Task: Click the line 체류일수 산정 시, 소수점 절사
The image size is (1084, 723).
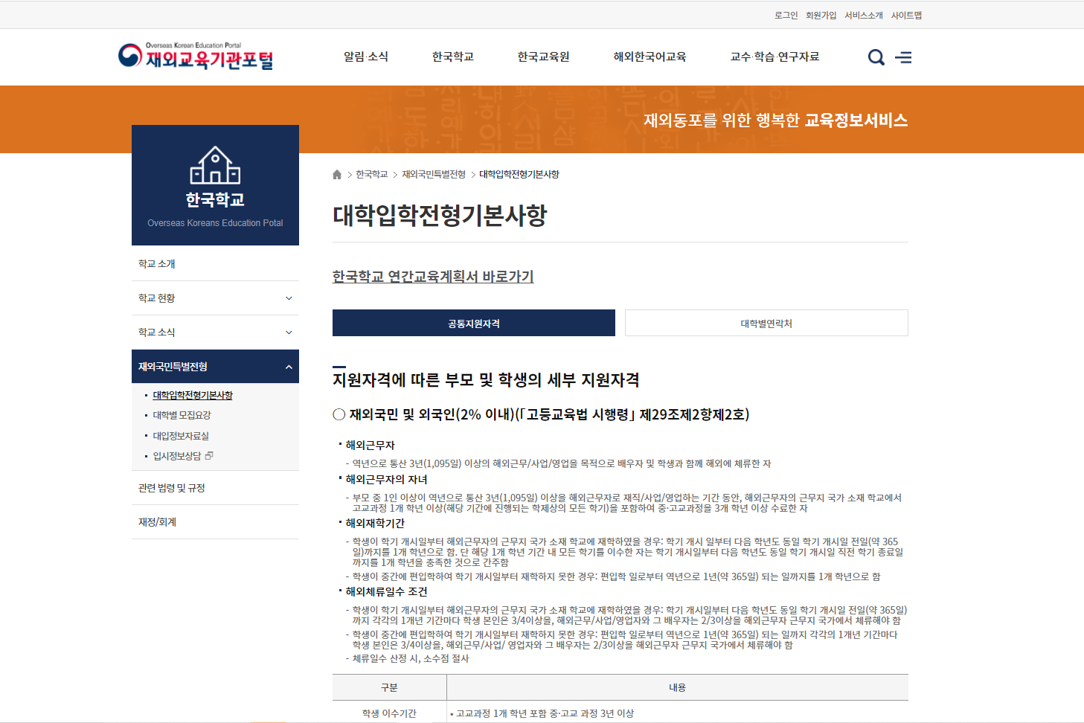Action: click(411, 659)
